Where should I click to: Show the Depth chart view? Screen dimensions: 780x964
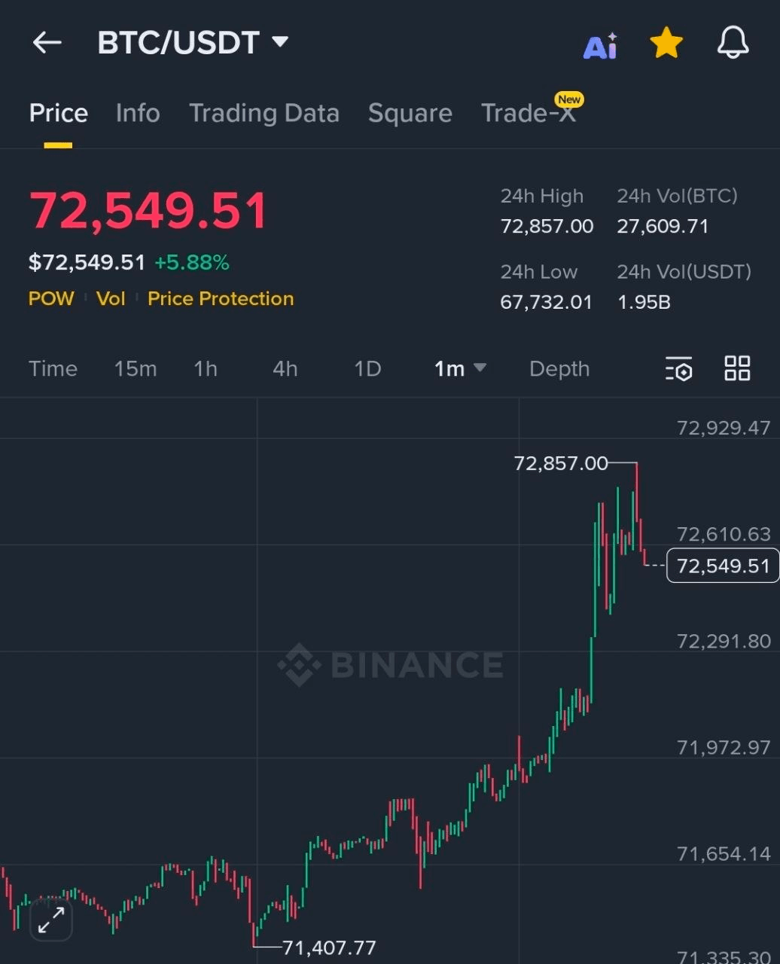pyautogui.click(x=559, y=369)
